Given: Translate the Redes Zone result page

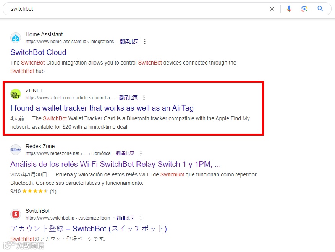Looking at the screenshot, I should [125, 153].
